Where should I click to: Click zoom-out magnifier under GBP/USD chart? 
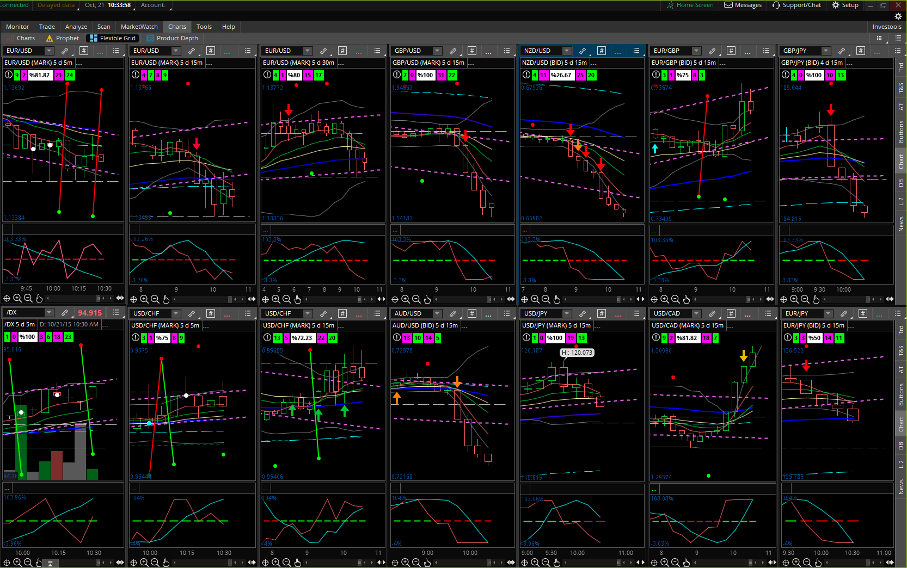click(416, 299)
